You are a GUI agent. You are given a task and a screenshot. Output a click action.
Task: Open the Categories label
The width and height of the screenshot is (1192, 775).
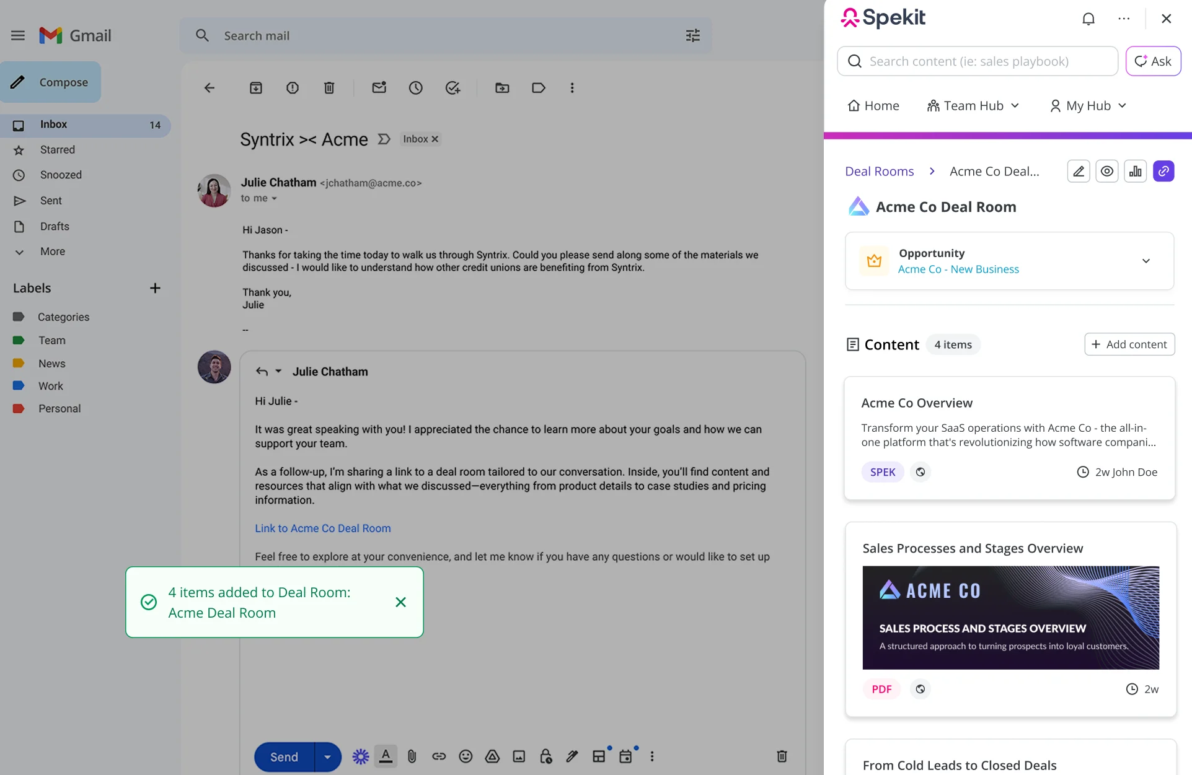point(63,317)
